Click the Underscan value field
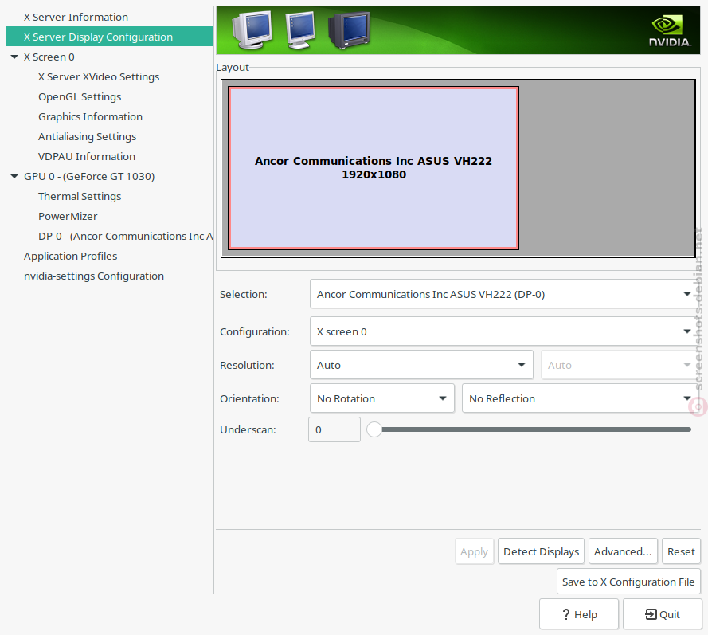 334,429
